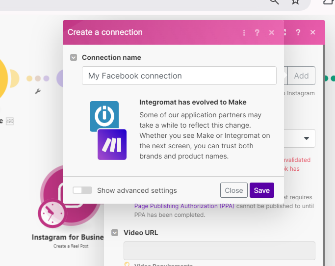Click the Add connection button behind the dialog
The image size is (335, 266).
pyautogui.click(x=301, y=76)
